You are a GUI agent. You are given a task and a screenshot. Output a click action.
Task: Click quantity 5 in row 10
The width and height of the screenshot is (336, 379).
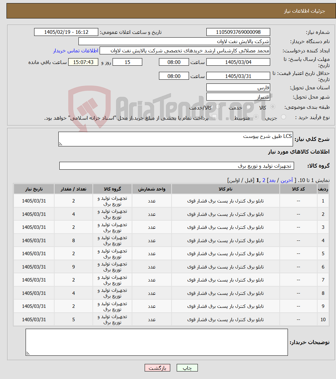[74, 319]
